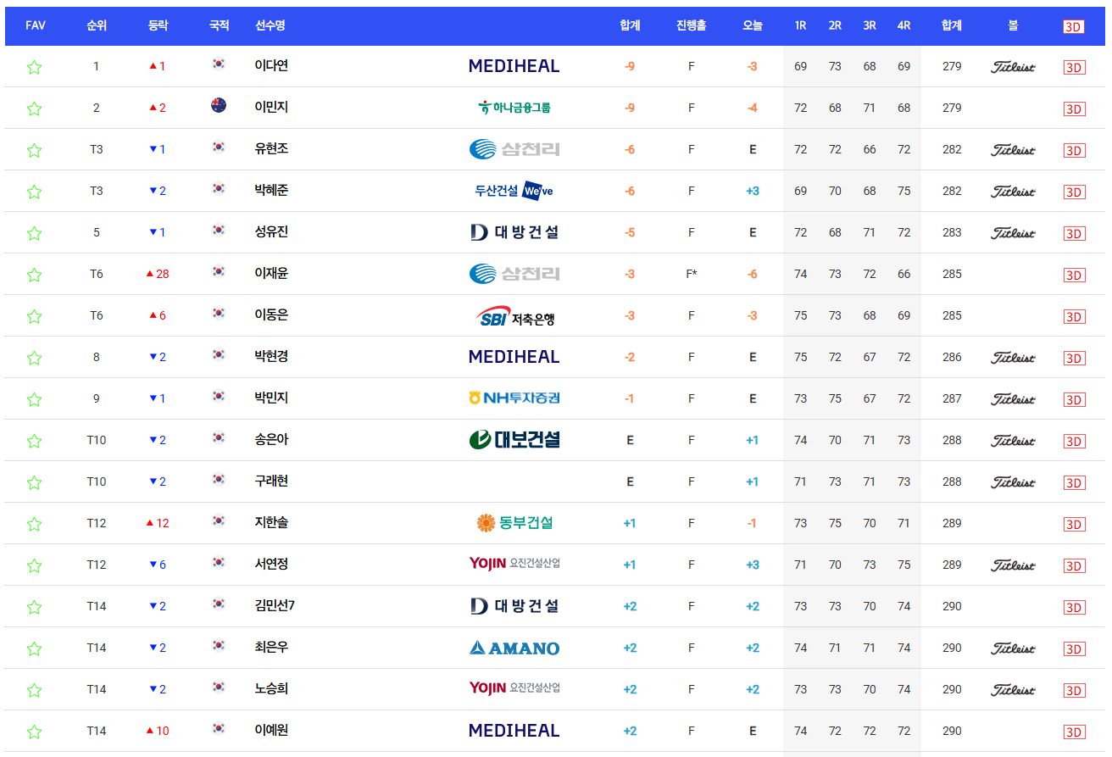
Task: Click the NH투자증권 sponsor logo
Action: click(x=514, y=398)
